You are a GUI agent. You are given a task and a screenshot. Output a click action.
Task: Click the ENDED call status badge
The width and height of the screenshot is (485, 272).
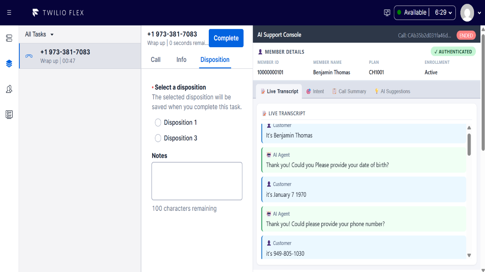coord(466,36)
